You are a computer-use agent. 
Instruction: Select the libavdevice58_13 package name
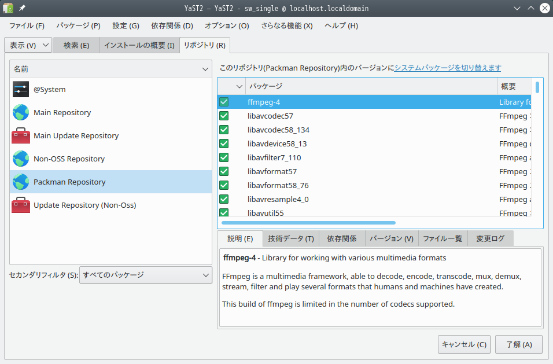[x=277, y=144]
